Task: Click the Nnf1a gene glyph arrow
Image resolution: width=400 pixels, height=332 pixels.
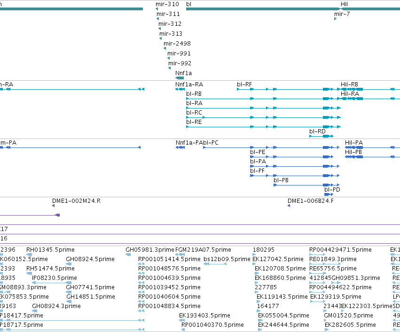Action: tap(180, 78)
